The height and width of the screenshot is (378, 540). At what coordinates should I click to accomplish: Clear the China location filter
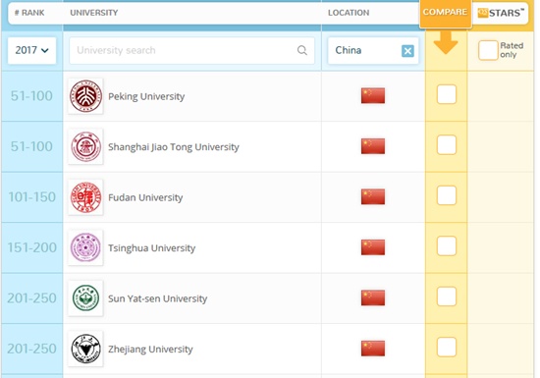tap(407, 51)
